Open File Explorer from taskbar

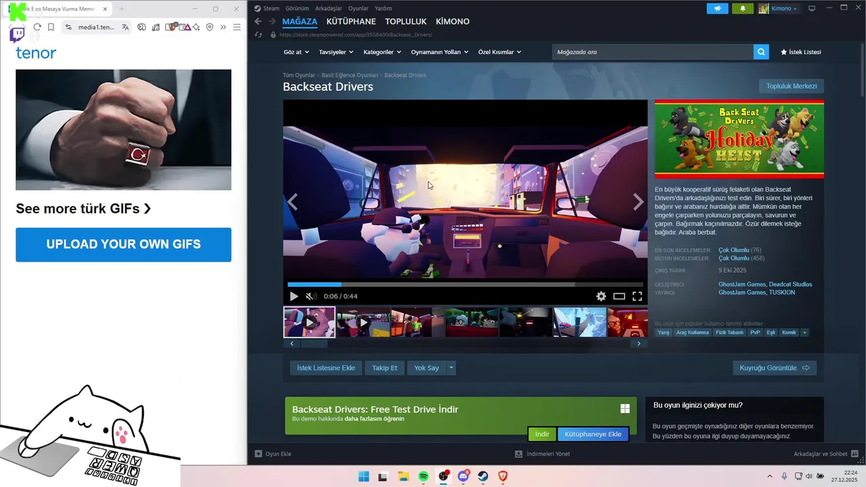pos(403,476)
